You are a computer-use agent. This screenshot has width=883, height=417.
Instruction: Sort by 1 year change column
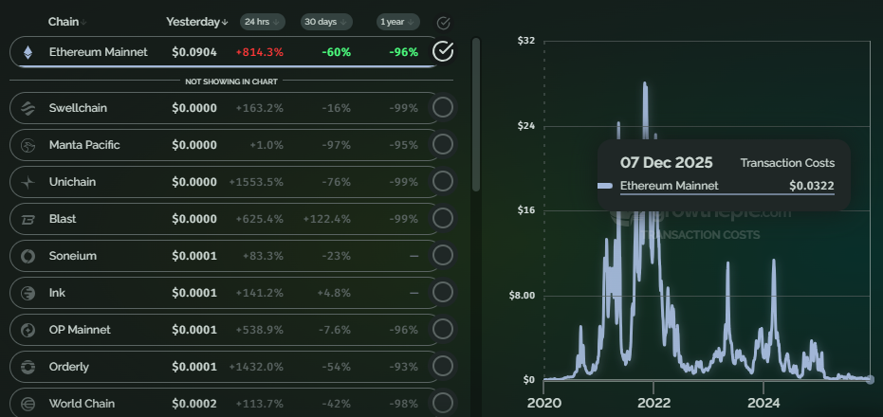tap(395, 22)
